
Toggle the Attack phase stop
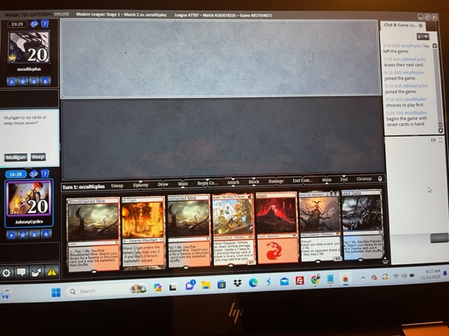[234, 182]
